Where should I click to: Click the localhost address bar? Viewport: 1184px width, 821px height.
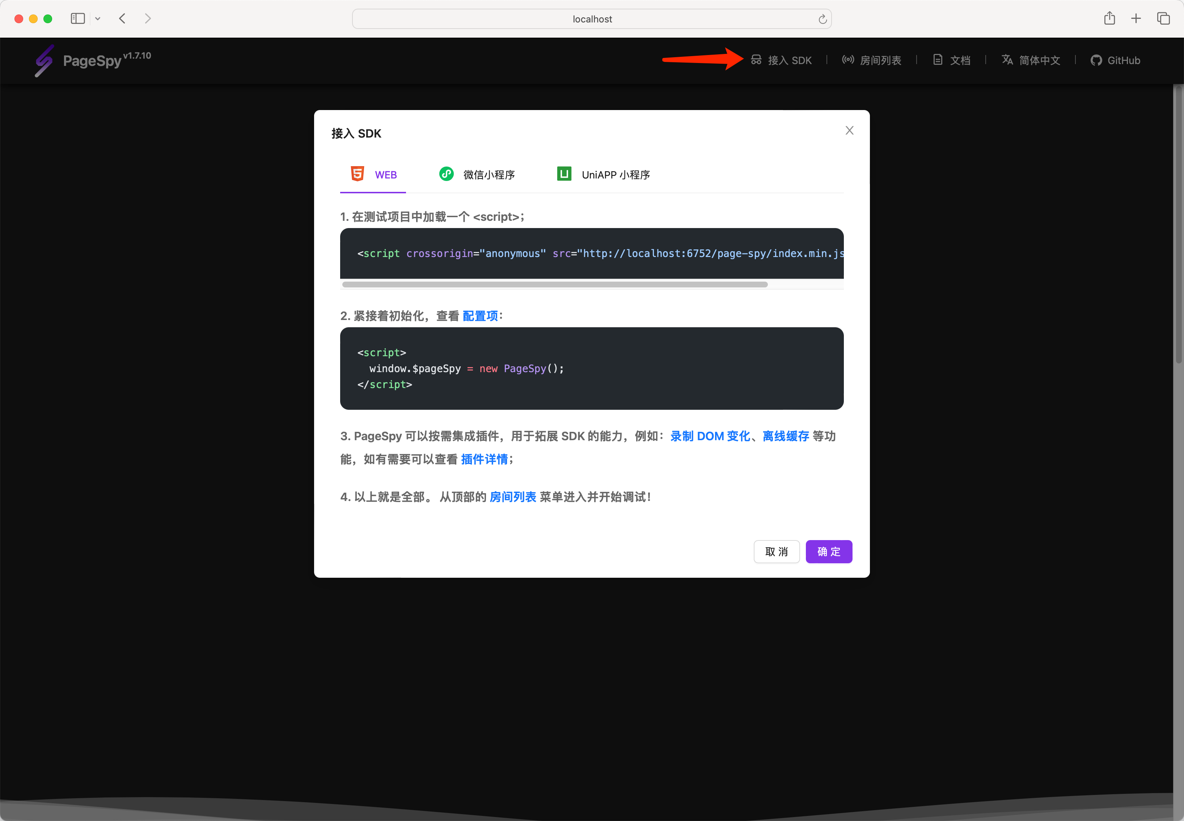point(592,19)
